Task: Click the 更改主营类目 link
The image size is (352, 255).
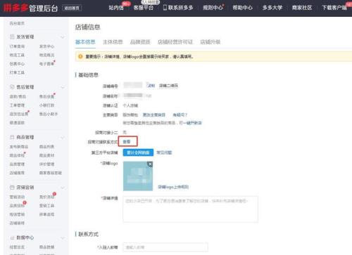Action: (154, 115)
